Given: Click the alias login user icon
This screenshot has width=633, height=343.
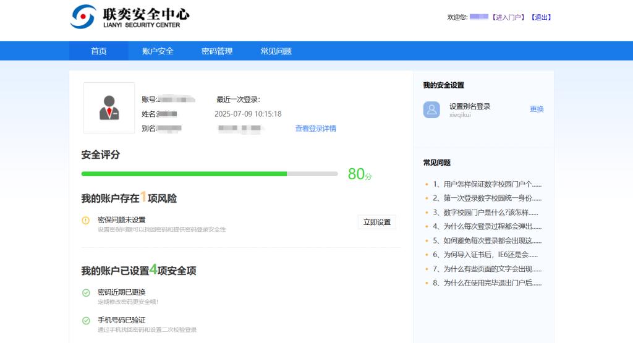Looking at the screenshot, I should coord(431,109).
